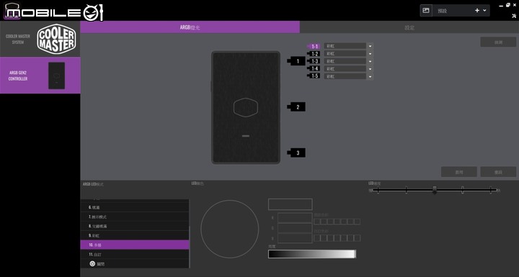Click the LED speed slider handle
Screen dimensions: 519x277
pyautogui.click(x=435, y=190)
